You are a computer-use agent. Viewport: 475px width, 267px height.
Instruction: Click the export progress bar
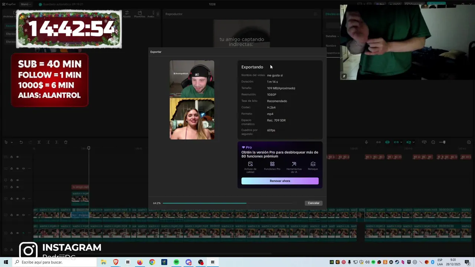[228, 203]
